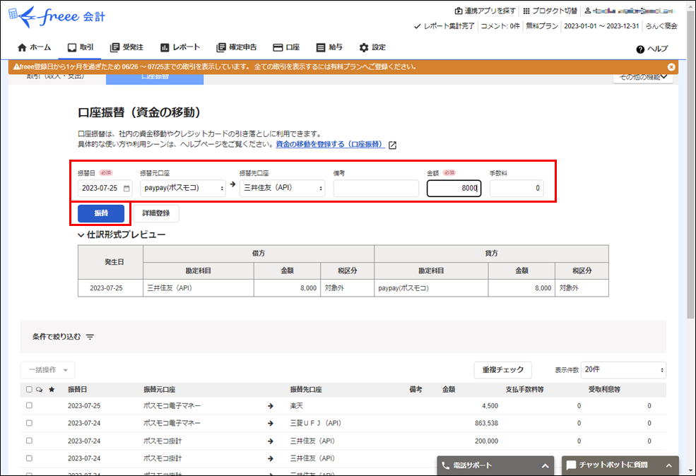Toggle the select-all header checkbox

(29, 390)
